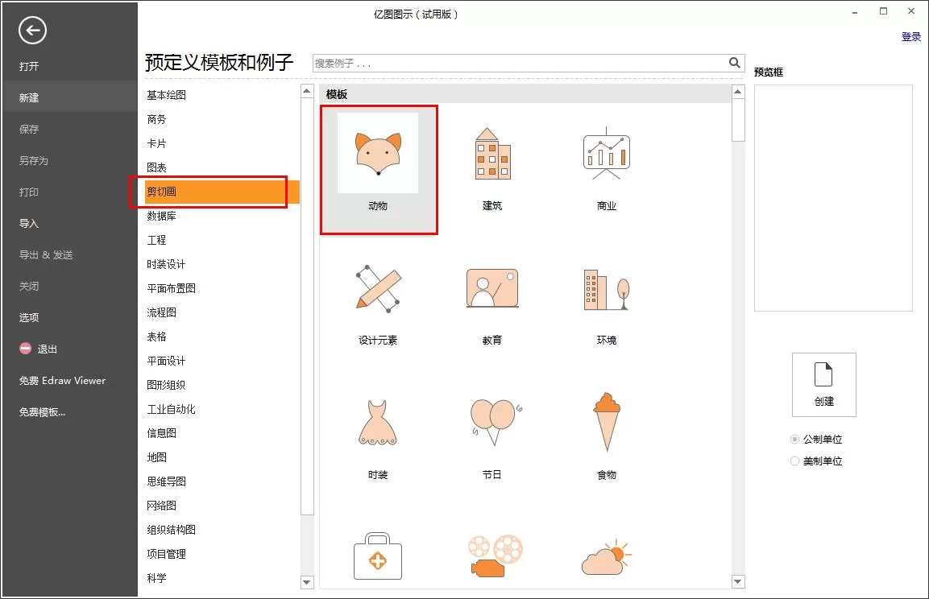This screenshot has width=929, height=599.
Task: Open the 免费模板... link
Action: coord(42,412)
